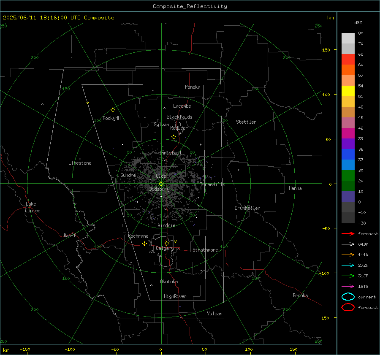Select the 65–70 dBZ gray swatch

tap(348, 49)
